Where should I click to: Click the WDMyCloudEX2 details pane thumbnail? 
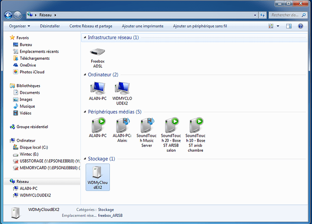pyautogui.click(x=15, y=213)
